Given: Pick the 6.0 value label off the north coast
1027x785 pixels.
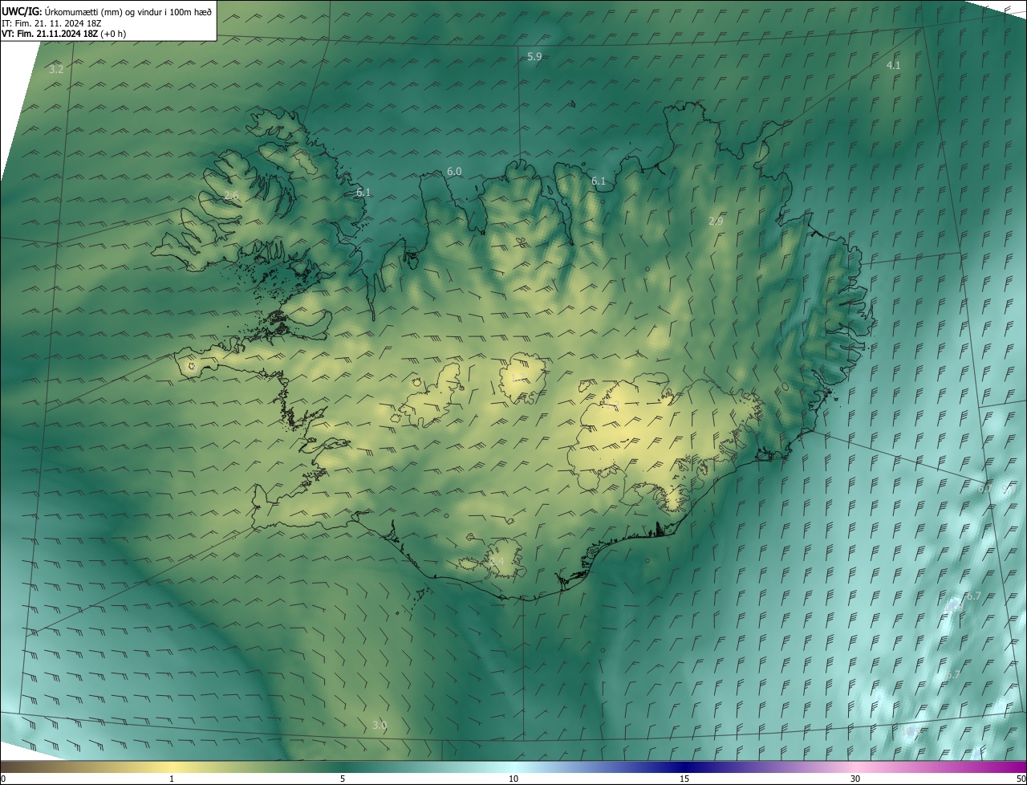Looking at the screenshot, I should point(454,172).
